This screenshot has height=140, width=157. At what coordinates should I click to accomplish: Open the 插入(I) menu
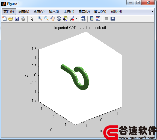coord(54,11)
